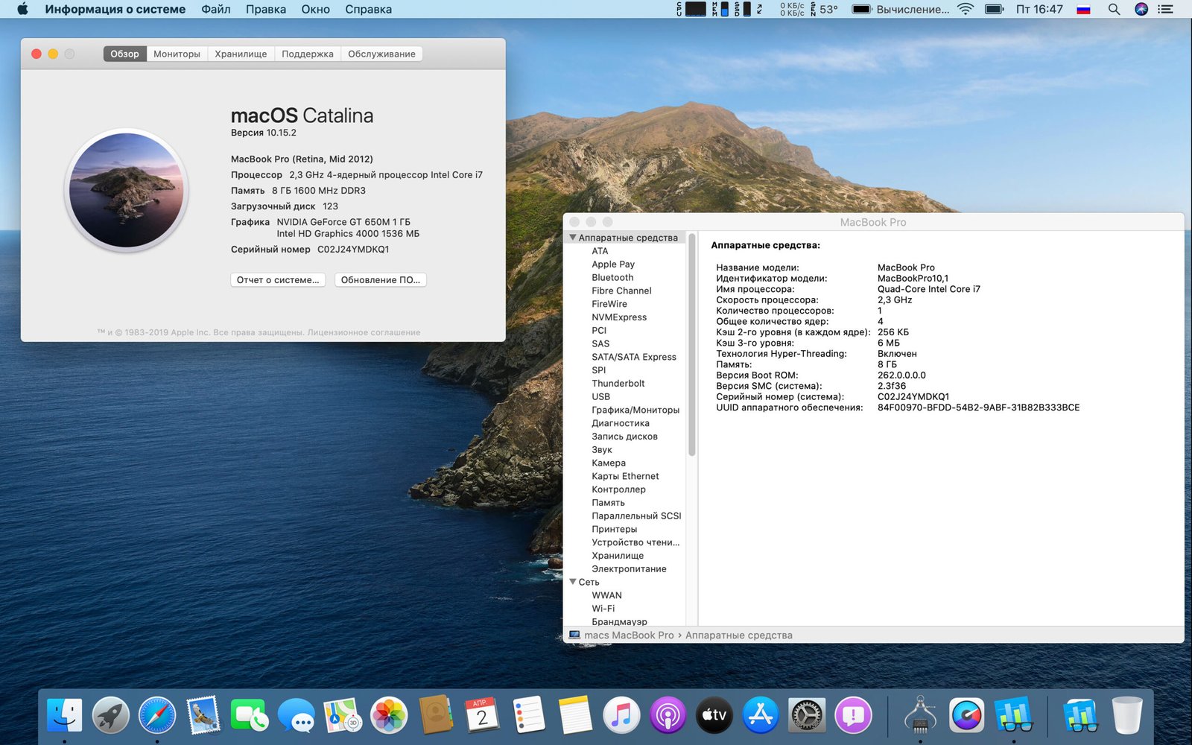Click Wi-Fi status icon in menu bar
The image size is (1192, 745).
coord(966,9)
